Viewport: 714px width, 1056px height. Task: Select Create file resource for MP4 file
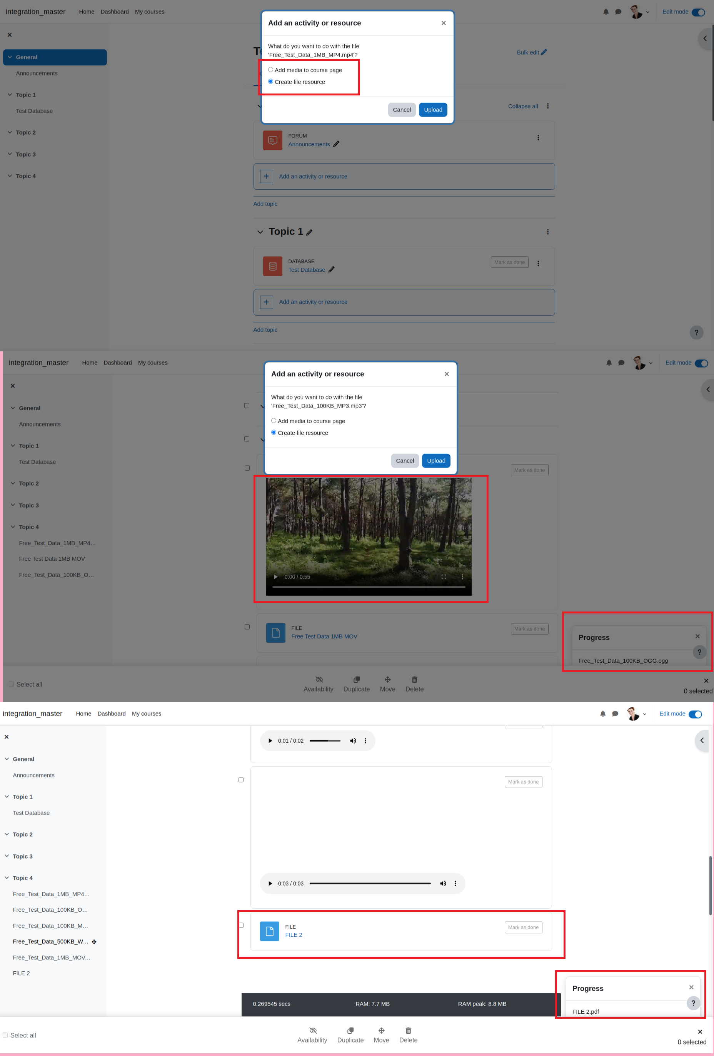(x=271, y=81)
